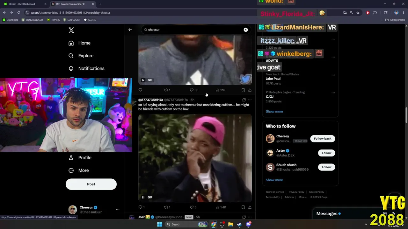Screen dimensions: 408x229
Task: Follow Shush shush account
Action: pyautogui.click(x=326, y=167)
